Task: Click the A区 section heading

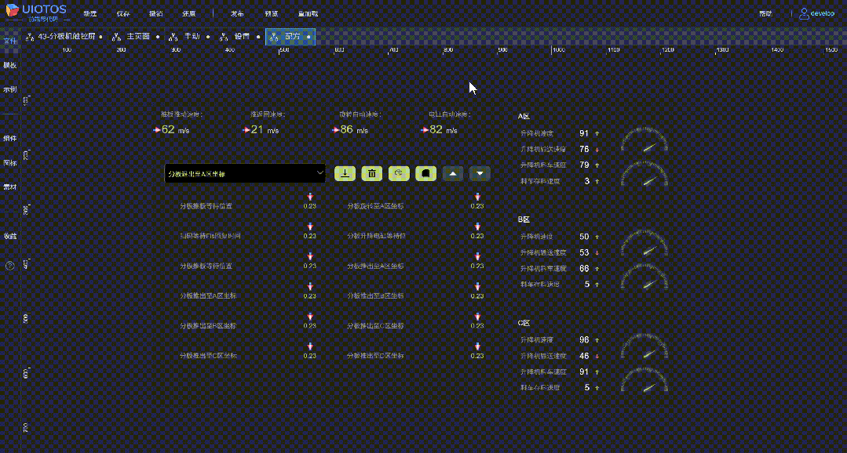Action: (x=524, y=116)
